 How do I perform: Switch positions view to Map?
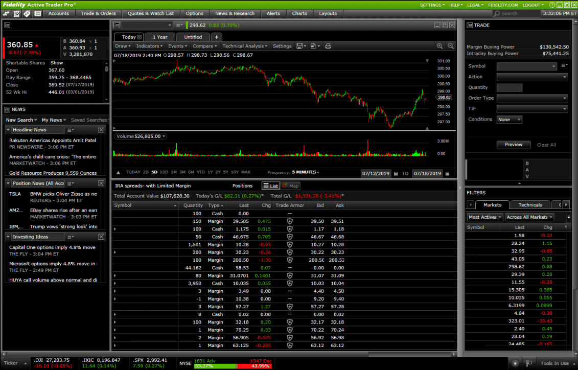[289, 186]
